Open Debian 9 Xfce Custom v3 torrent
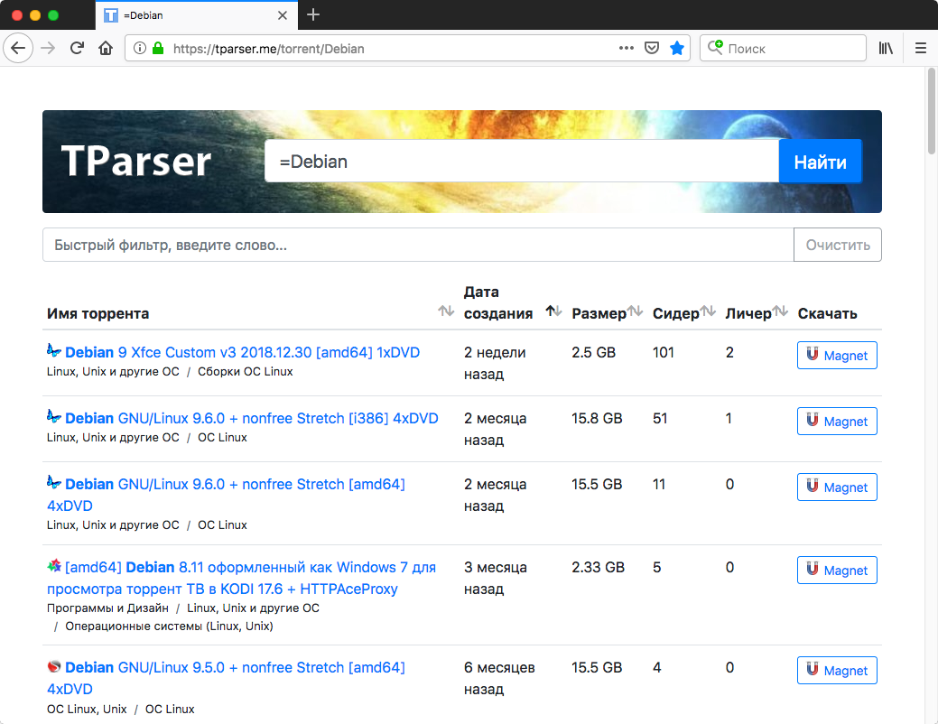This screenshot has width=938, height=724. point(242,352)
